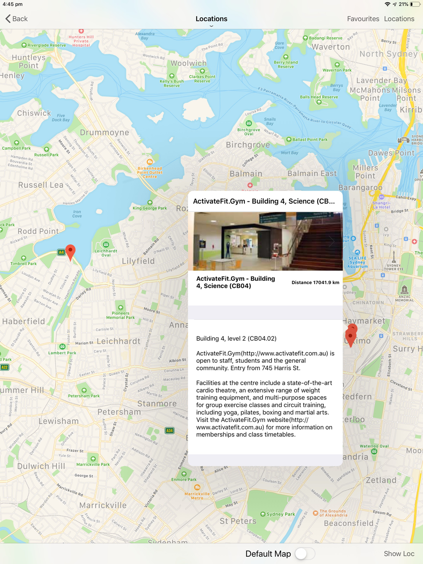
Task: Tap the gym interior photo thumbnail
Action: coord(268,241)
